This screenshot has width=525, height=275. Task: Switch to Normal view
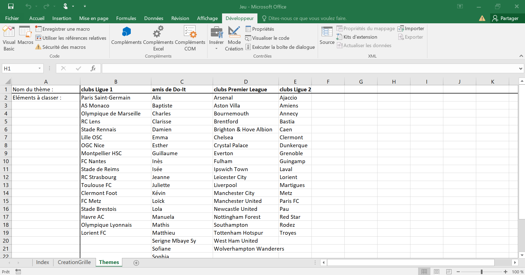pos(424,272)
